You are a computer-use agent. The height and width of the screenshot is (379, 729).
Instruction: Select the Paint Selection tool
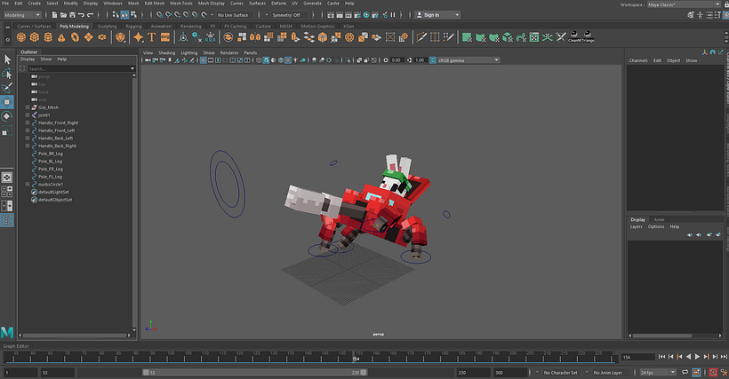(x=7, y=88)
